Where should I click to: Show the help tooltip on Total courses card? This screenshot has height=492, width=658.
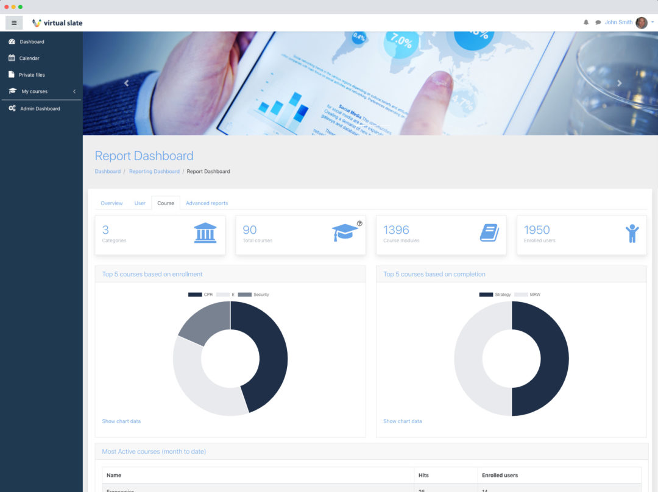coord(359,224)
